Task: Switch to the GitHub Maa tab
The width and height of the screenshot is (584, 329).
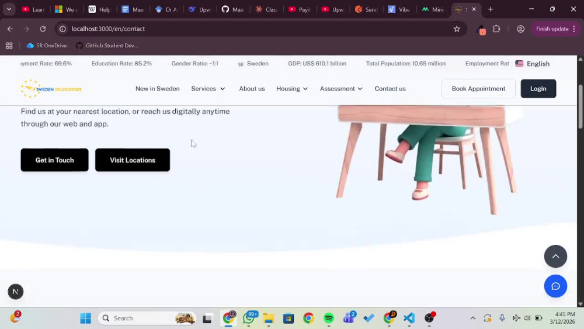Action: pos(233,9)
